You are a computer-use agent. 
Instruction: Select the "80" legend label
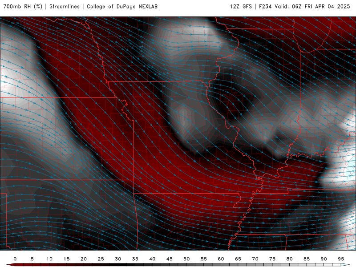point(290,259)
